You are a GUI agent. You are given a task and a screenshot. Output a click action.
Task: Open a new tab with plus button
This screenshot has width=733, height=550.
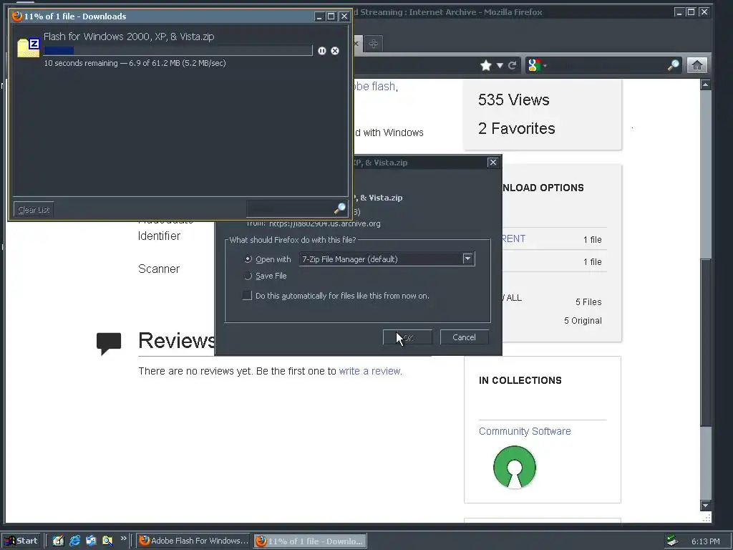pyautogui.click(x=373, y=44)
